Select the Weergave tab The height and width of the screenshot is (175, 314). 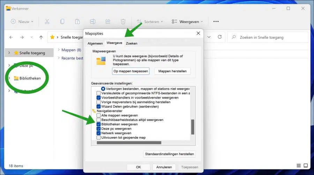(114, 43)
